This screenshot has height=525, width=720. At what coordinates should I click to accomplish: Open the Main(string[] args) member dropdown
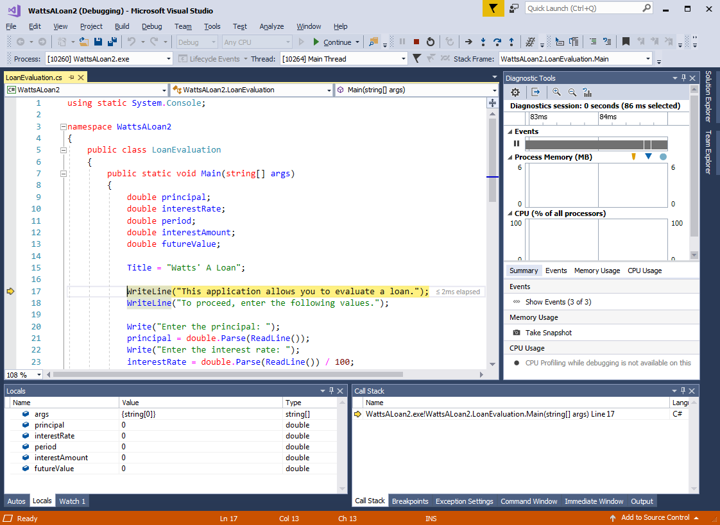(x=416, y=90)
